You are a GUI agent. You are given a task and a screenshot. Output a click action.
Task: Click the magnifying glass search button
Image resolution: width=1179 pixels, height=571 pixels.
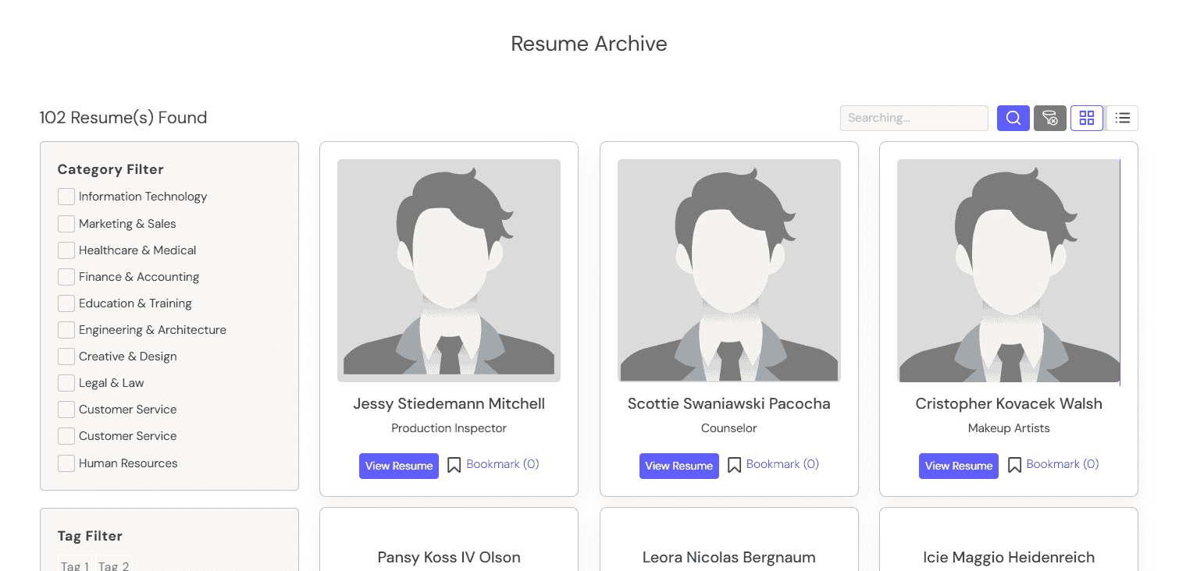coord(1013,118)
